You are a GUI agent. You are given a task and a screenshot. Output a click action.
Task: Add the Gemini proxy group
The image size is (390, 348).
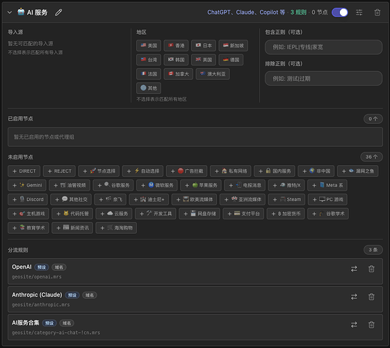click(27, 185)
